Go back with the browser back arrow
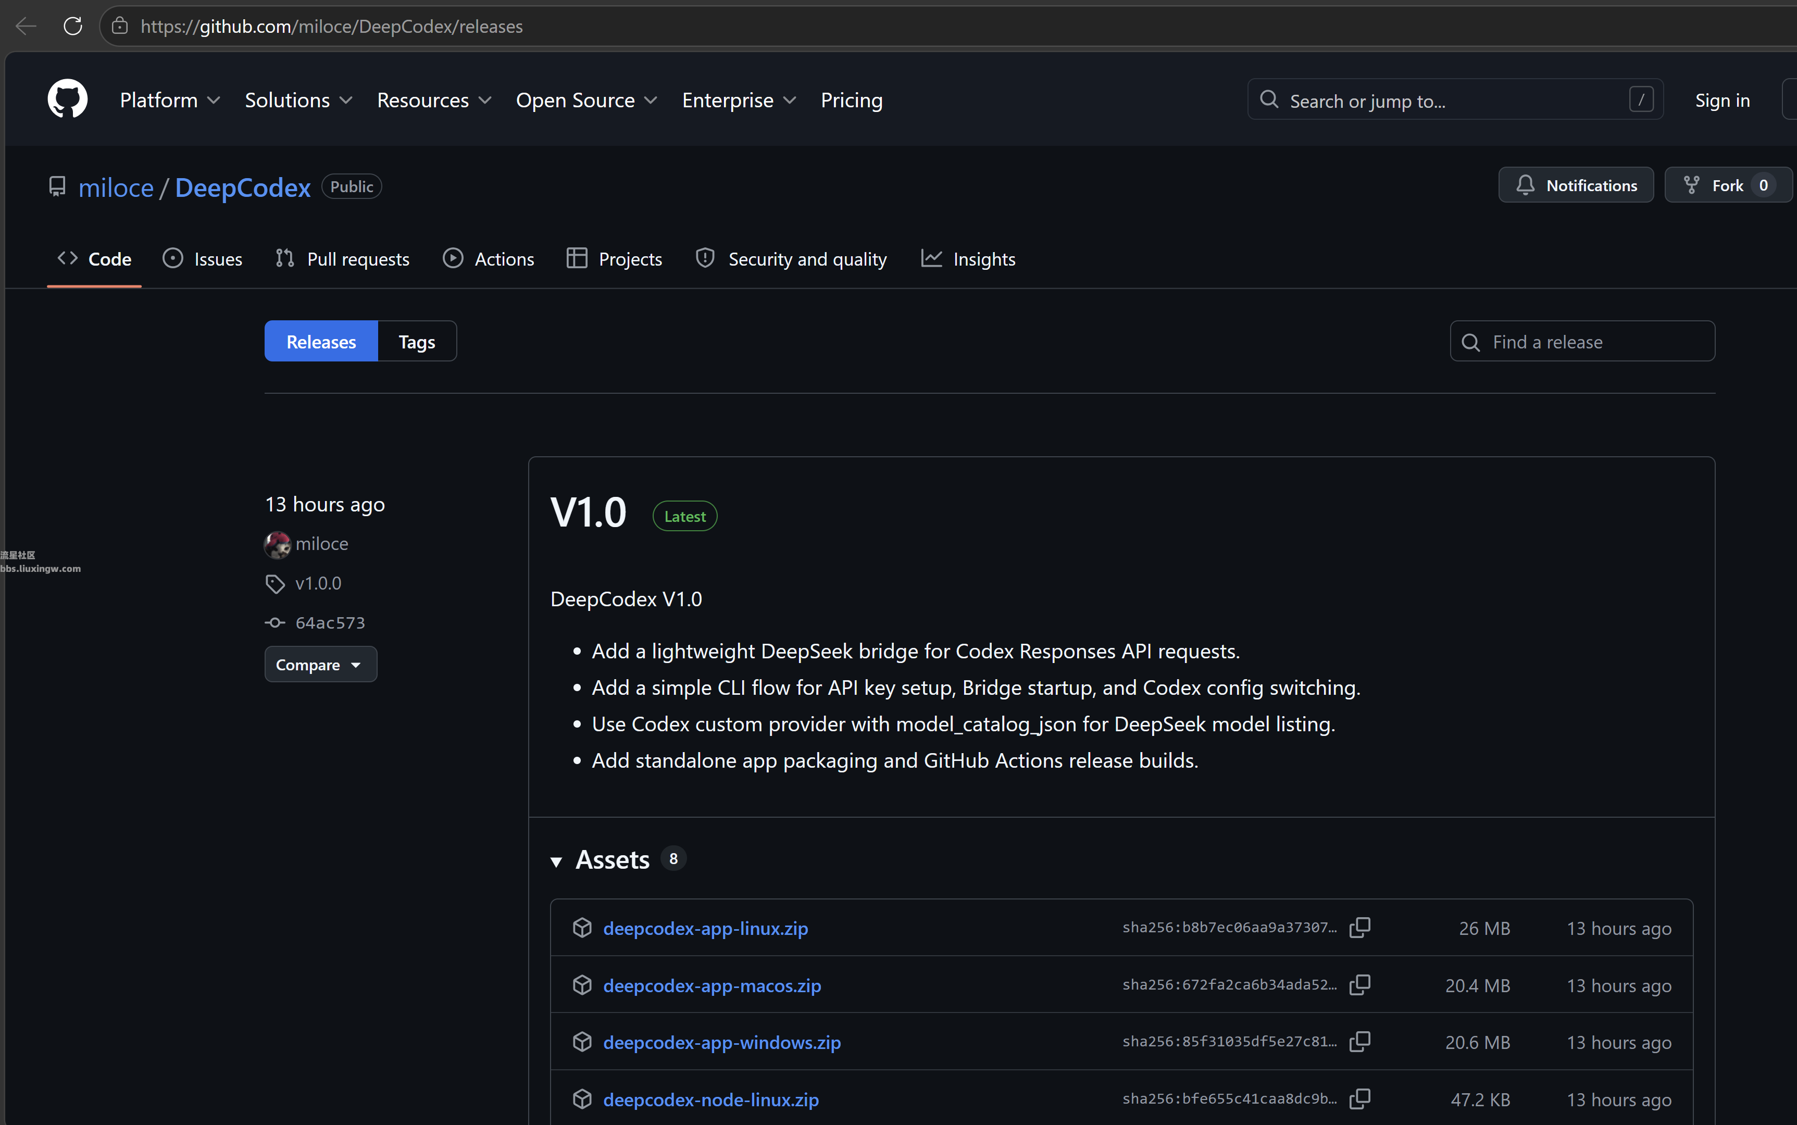 point(26,27)
